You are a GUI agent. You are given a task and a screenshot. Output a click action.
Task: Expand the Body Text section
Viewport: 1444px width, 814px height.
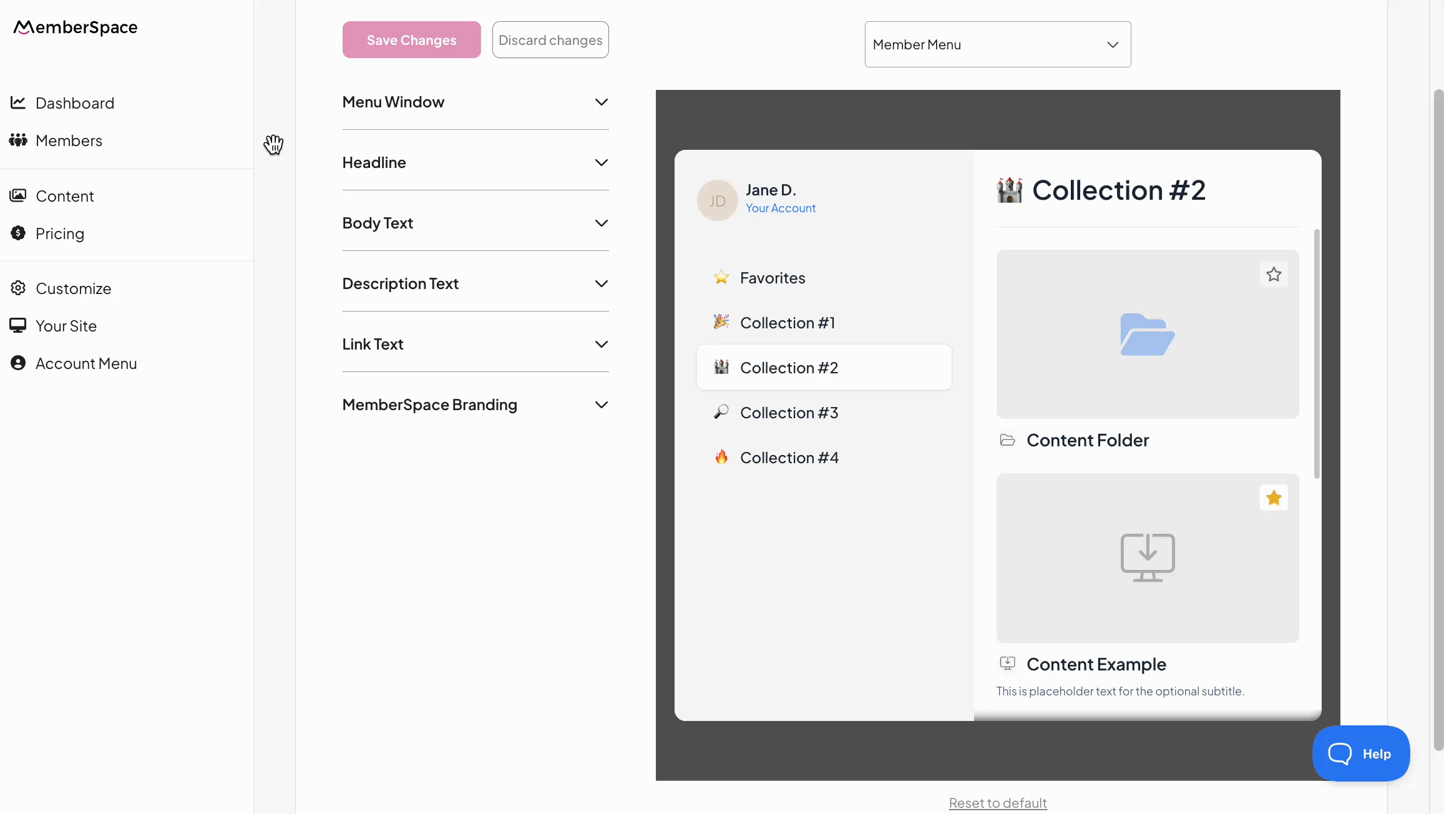tap(476, 223)
